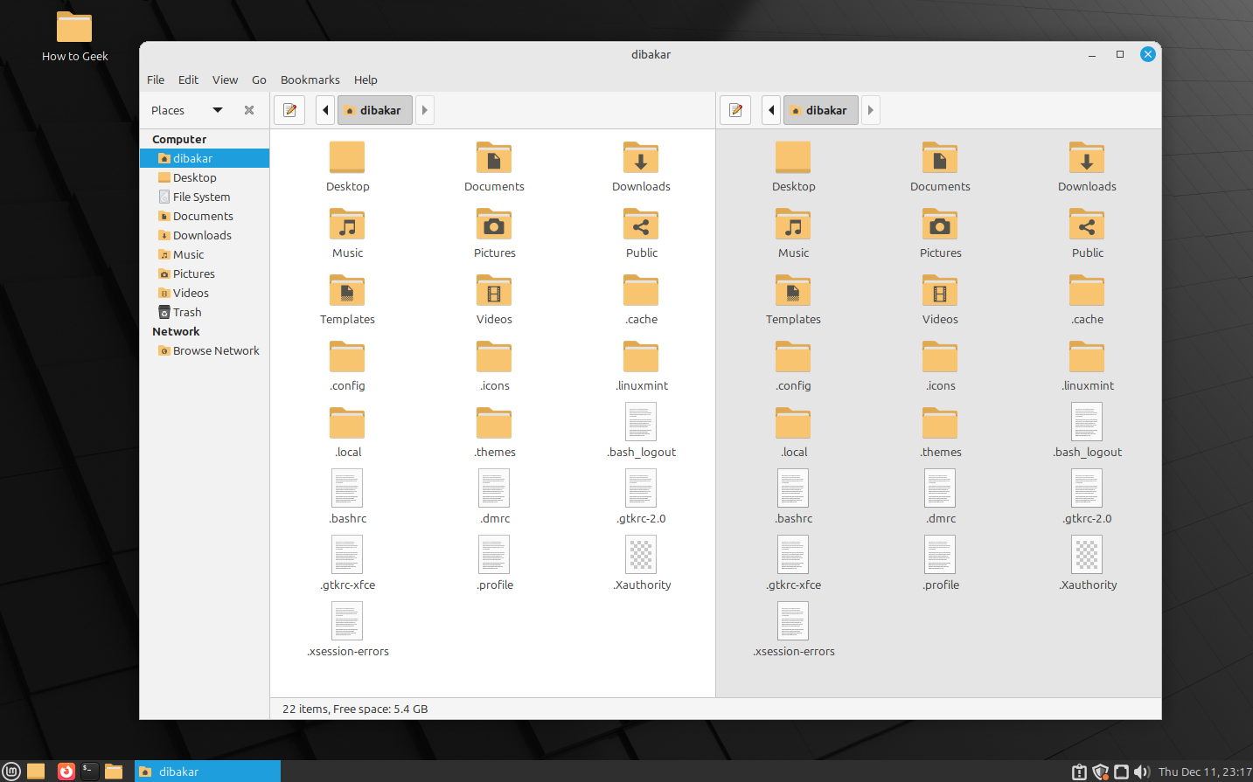This screenshot has width=1253, height=782.
Task: Click right pane path forward arrow
Action: (870, 110)
